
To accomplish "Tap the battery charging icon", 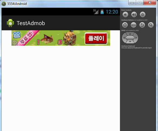I will [102, 12].
